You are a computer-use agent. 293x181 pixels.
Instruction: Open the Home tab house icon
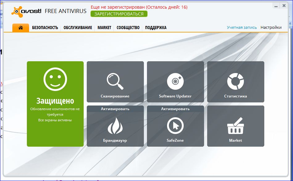coord(21,28)
